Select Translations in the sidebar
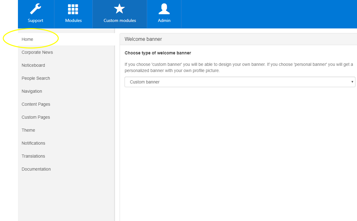The image size is (357, 221). click(x=33, y=156)
